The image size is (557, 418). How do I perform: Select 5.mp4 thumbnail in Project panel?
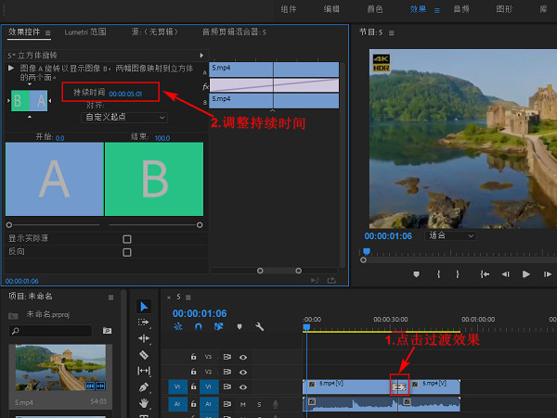click(x=60, y=368)
